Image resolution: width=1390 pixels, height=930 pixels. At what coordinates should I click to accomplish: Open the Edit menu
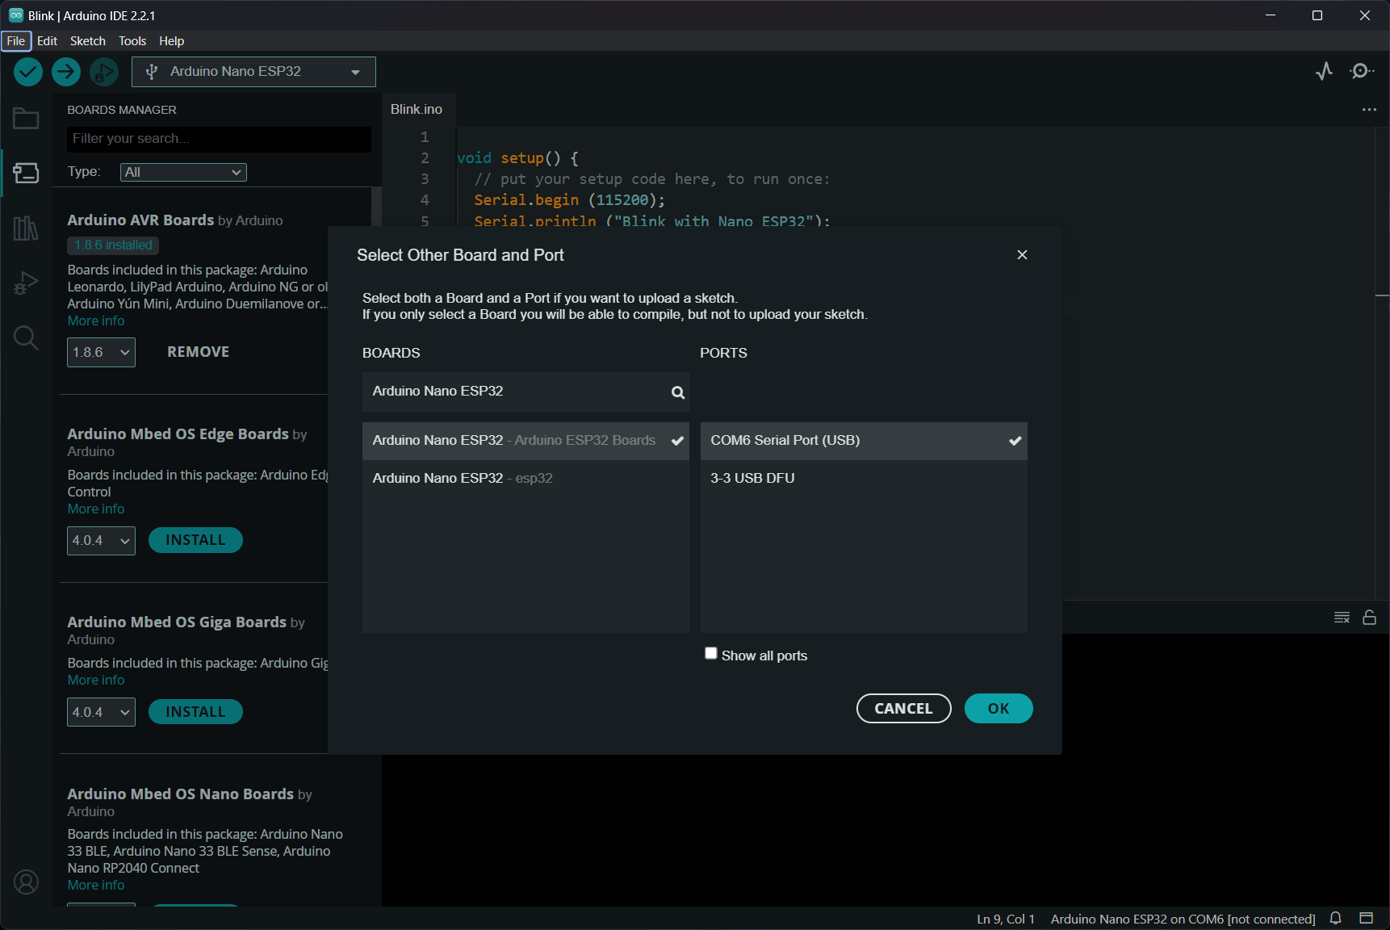pos(48,41)
